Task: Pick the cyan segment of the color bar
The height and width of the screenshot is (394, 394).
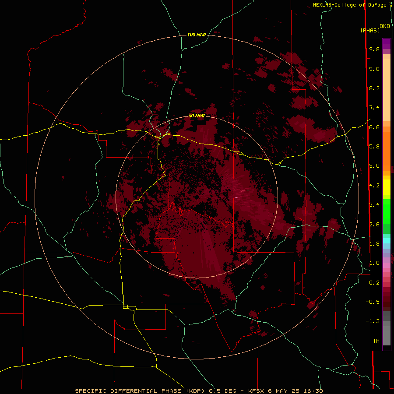Action: (x=387, y=241)
